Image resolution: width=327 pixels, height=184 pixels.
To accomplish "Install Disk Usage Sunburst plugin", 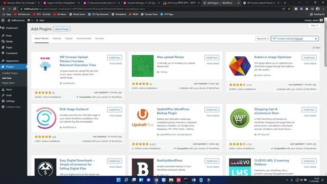I will point(114,110).
